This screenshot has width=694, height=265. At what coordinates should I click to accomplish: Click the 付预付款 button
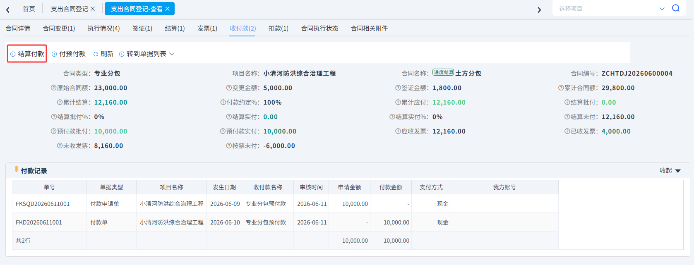click(x=69, y=54)
